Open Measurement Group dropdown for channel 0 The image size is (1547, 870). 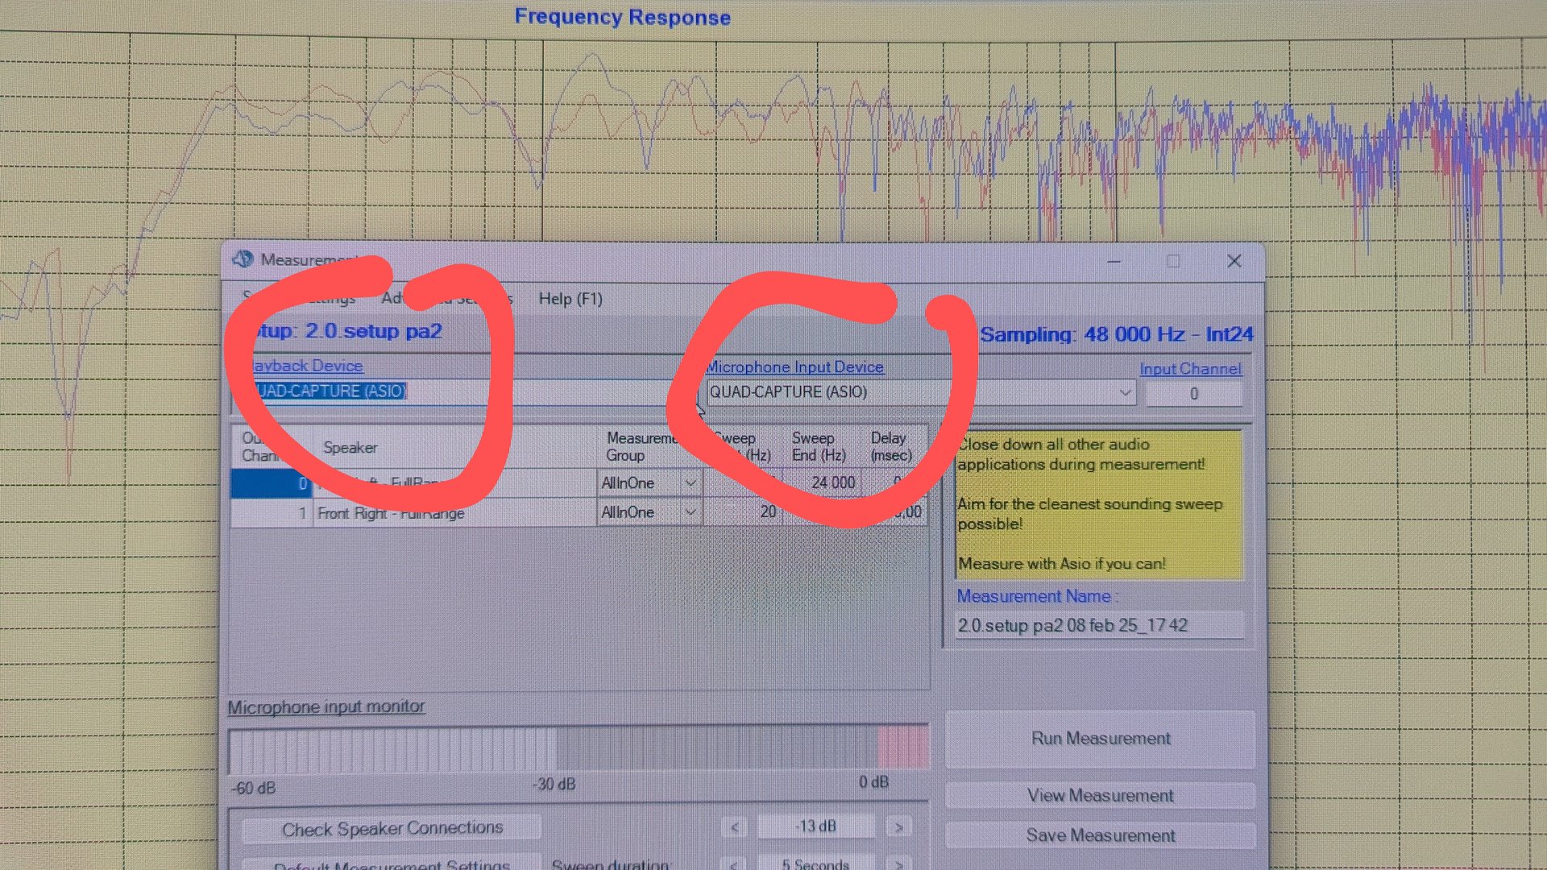tap(691, 483)
